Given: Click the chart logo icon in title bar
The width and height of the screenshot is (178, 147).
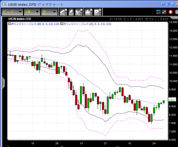Looking at the screenshot, I should 4,4.
